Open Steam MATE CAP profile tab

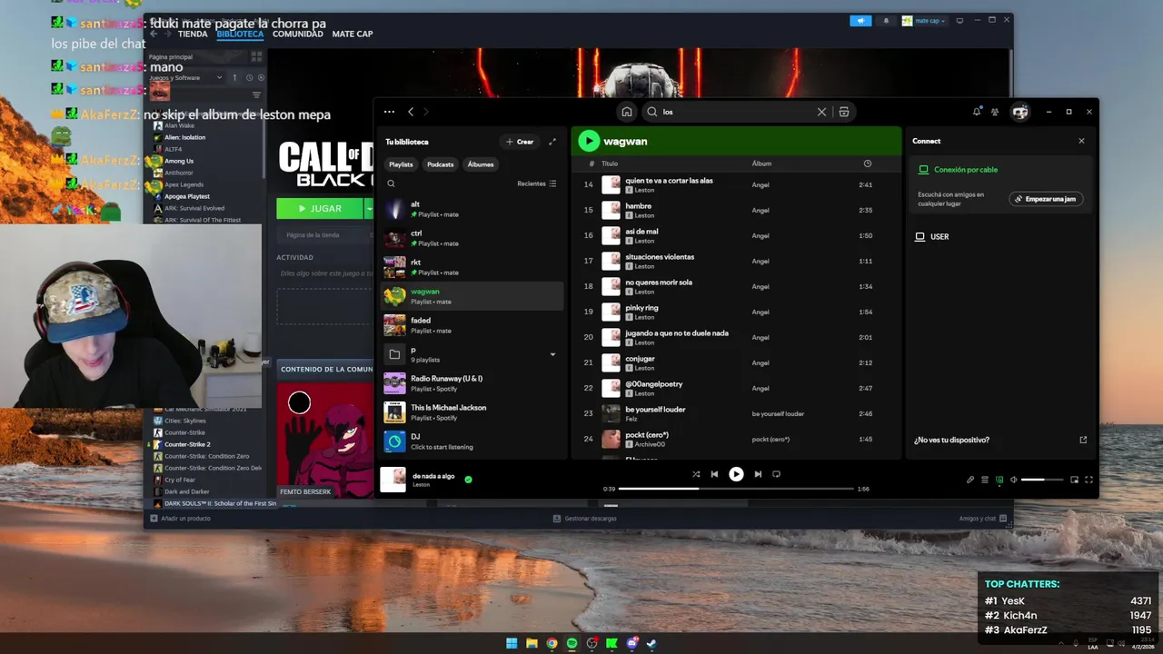click(353, 34)
